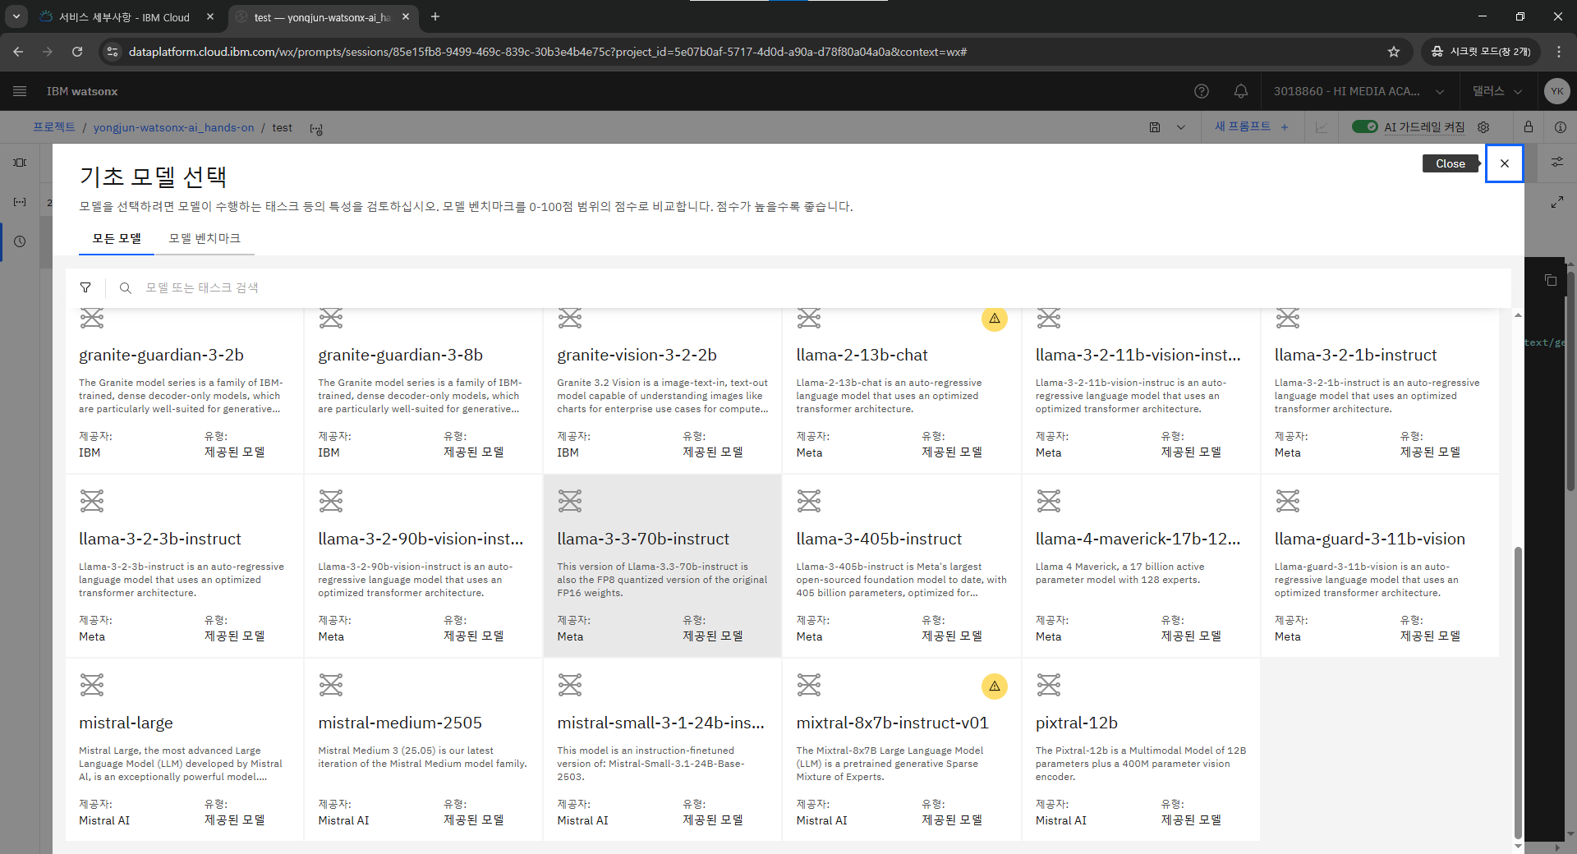Viewport: 1577px width, 854px height.
Task: Choose the mistral-small-3-1-24b-instruct model card
Action: [663, 750]
